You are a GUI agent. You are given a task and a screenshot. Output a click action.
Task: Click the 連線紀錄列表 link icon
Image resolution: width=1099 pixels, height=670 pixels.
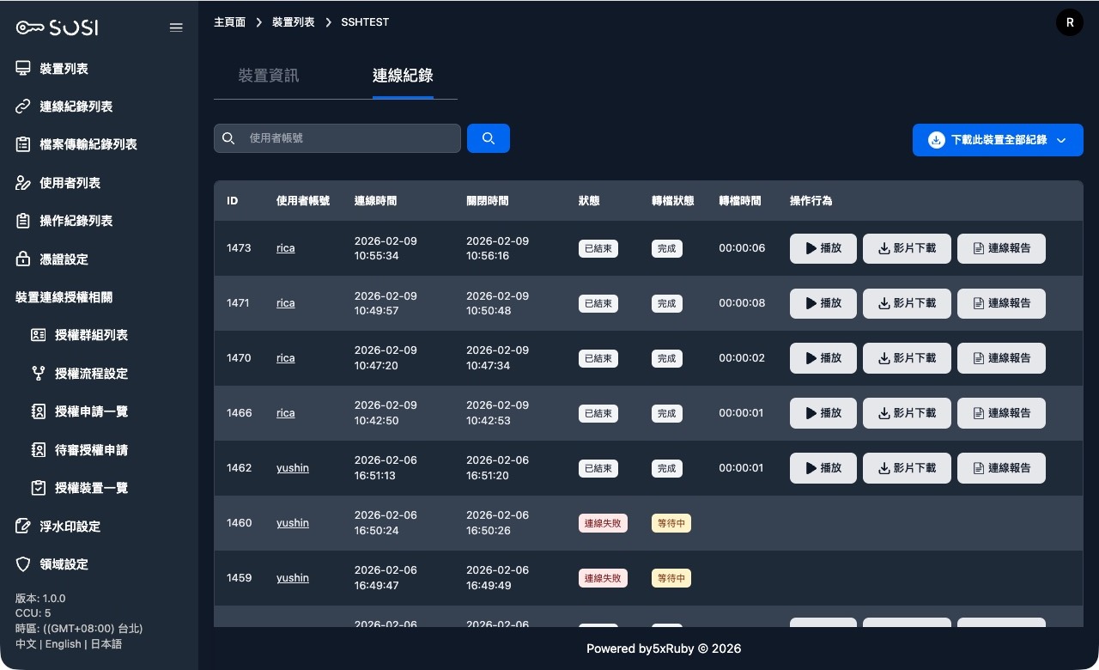23,107
